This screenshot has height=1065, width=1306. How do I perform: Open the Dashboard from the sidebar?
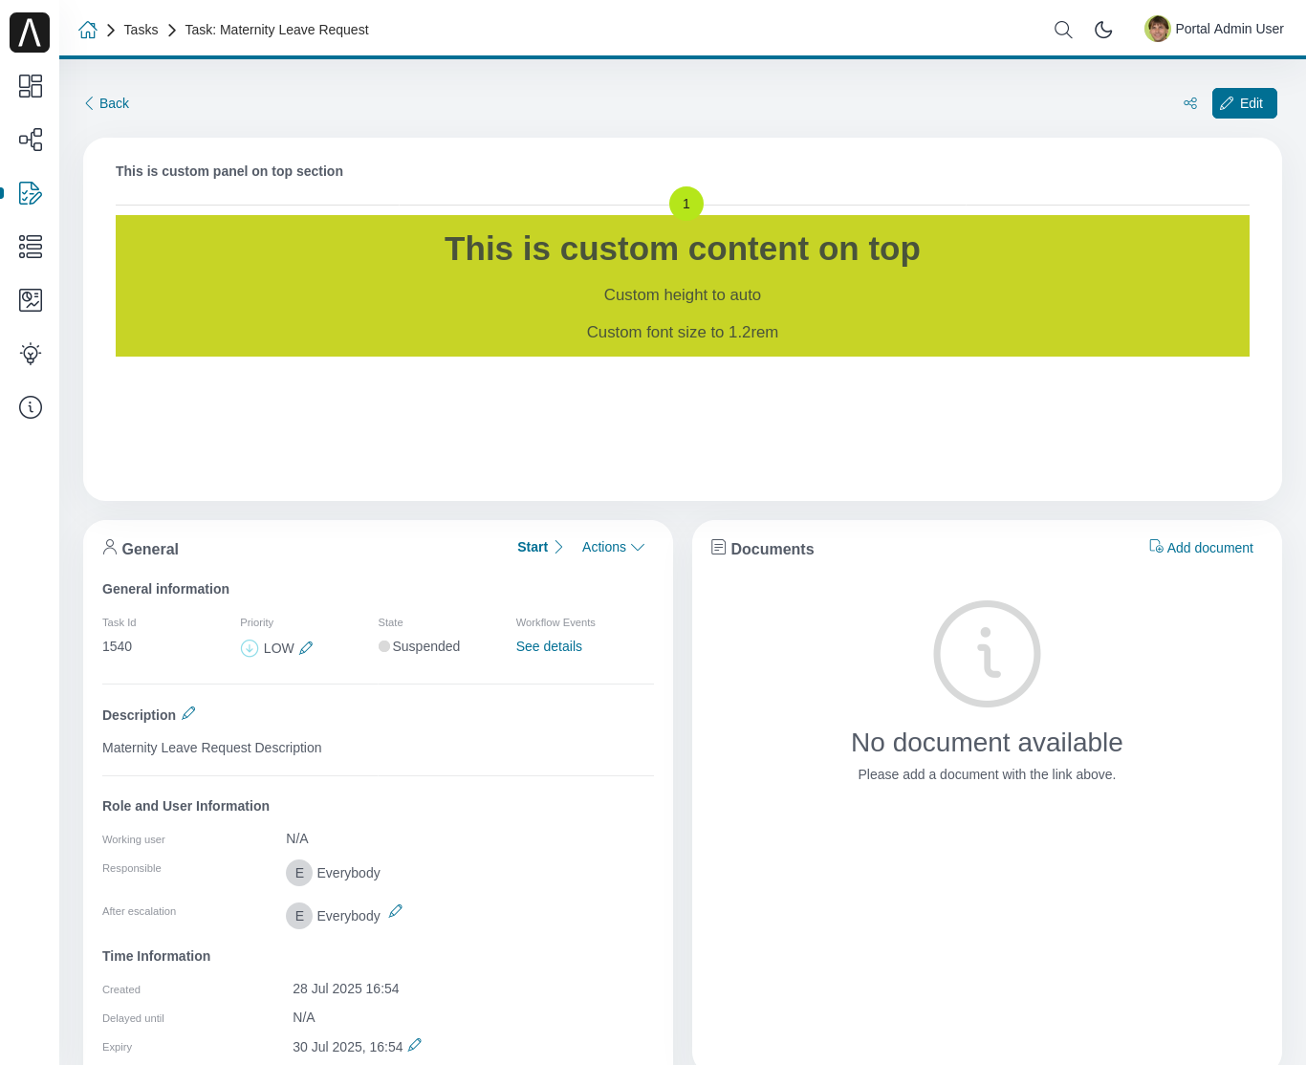pyautogui.click(x=30, y=86)
